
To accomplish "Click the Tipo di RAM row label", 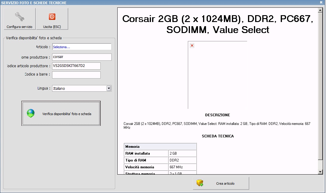I will (136, 160).
